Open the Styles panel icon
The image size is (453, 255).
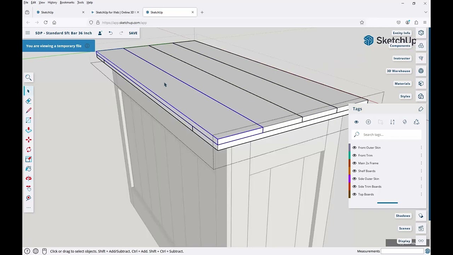tap(421, 96)
